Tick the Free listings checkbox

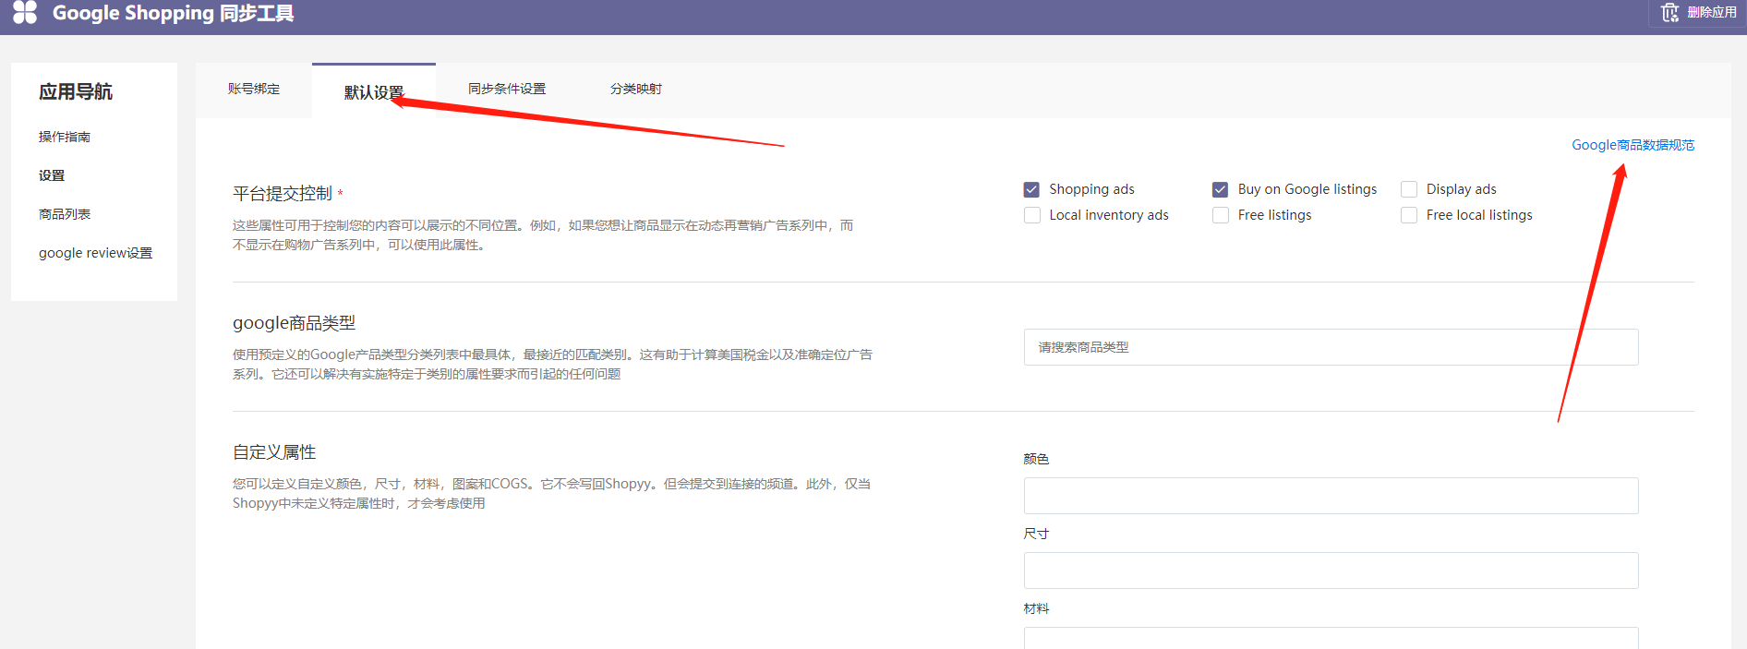pos(1221,215)
